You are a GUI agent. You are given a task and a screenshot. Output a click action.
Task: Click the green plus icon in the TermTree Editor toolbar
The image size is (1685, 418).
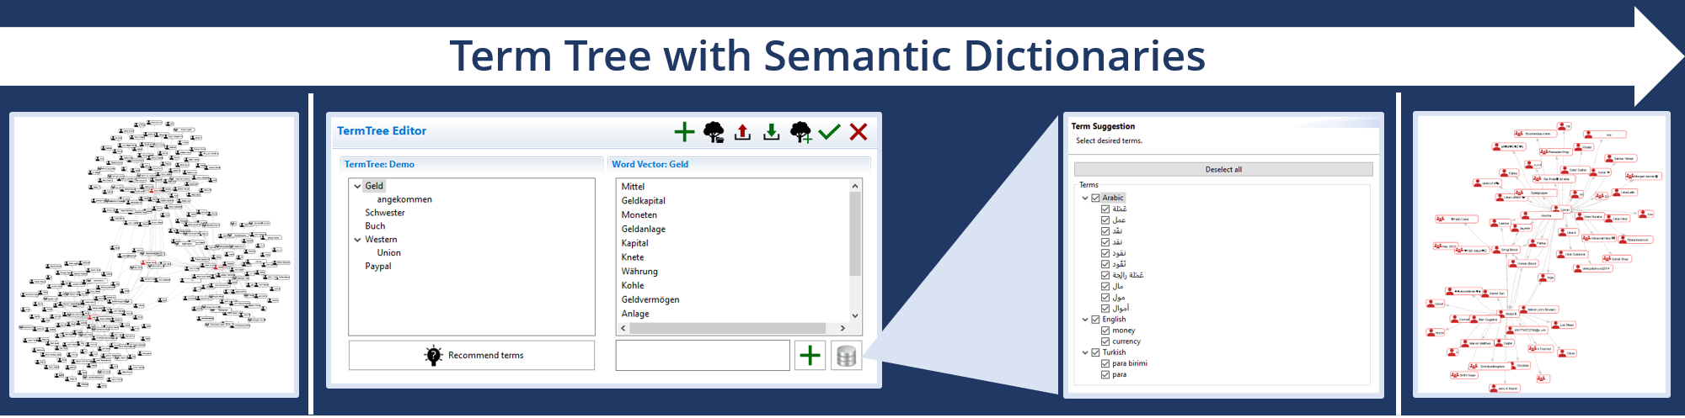click(684, 132)
